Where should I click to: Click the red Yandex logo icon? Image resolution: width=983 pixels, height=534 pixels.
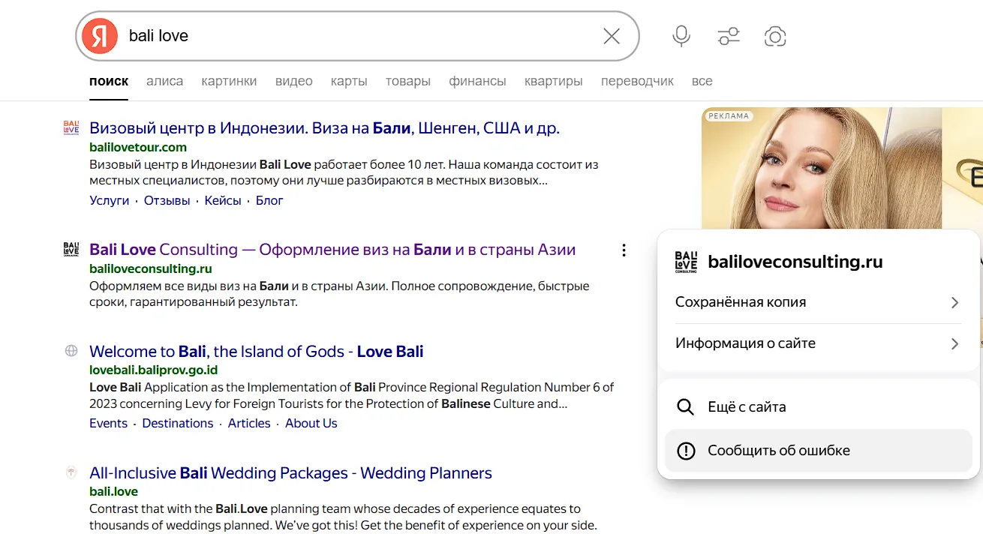coord(100,36)
